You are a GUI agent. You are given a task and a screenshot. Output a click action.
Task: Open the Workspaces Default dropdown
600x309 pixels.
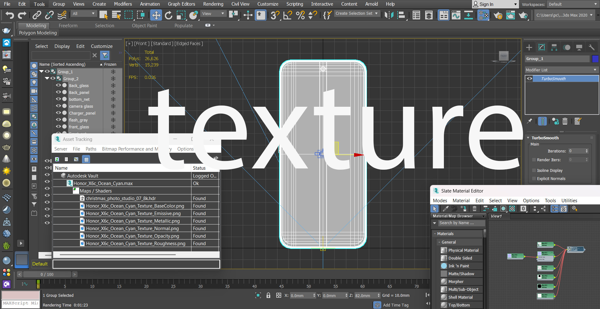pos(573,4)
